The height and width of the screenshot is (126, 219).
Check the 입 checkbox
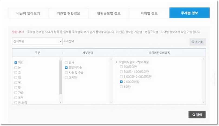tap(16, 78)
